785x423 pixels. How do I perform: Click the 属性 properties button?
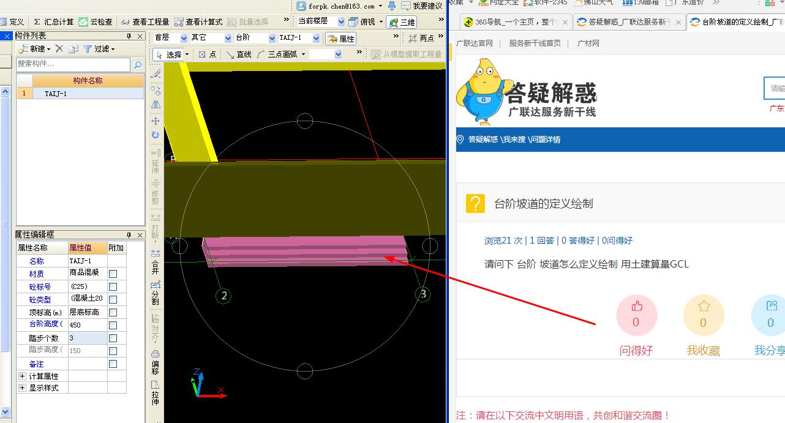tap(341, 39)
